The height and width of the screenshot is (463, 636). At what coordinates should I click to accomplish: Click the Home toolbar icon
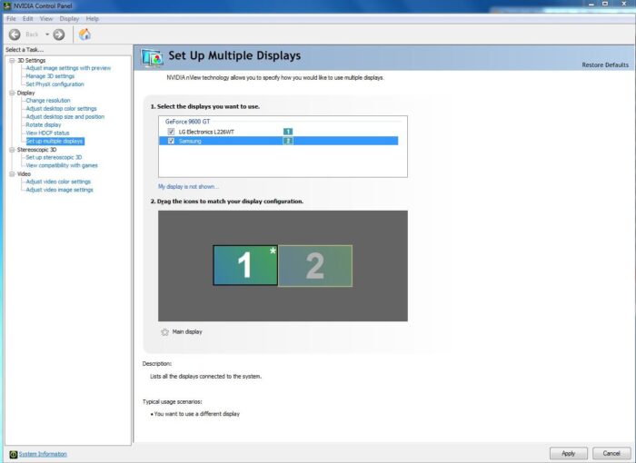tap(84, 34)
